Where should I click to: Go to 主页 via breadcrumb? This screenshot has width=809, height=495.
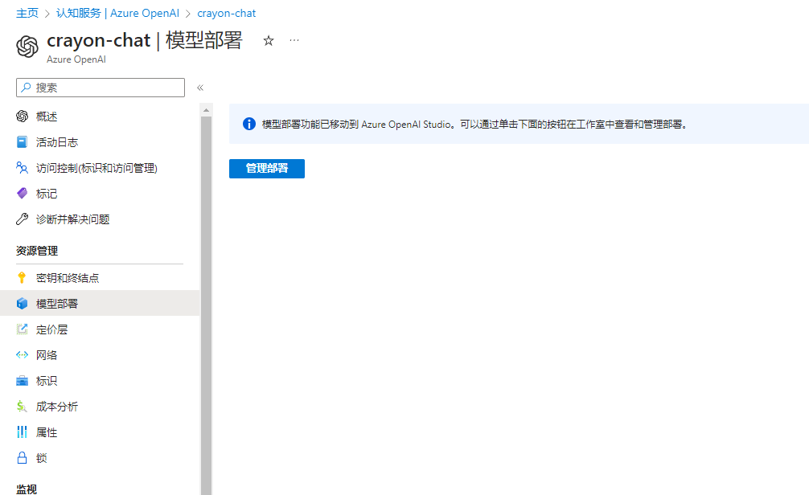click(27, 13)
